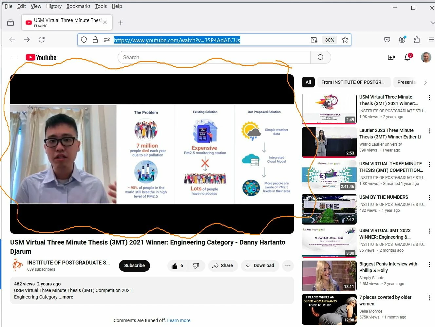Open the Edit menu
Screen dimensions: 435x327
pos(22,6)
